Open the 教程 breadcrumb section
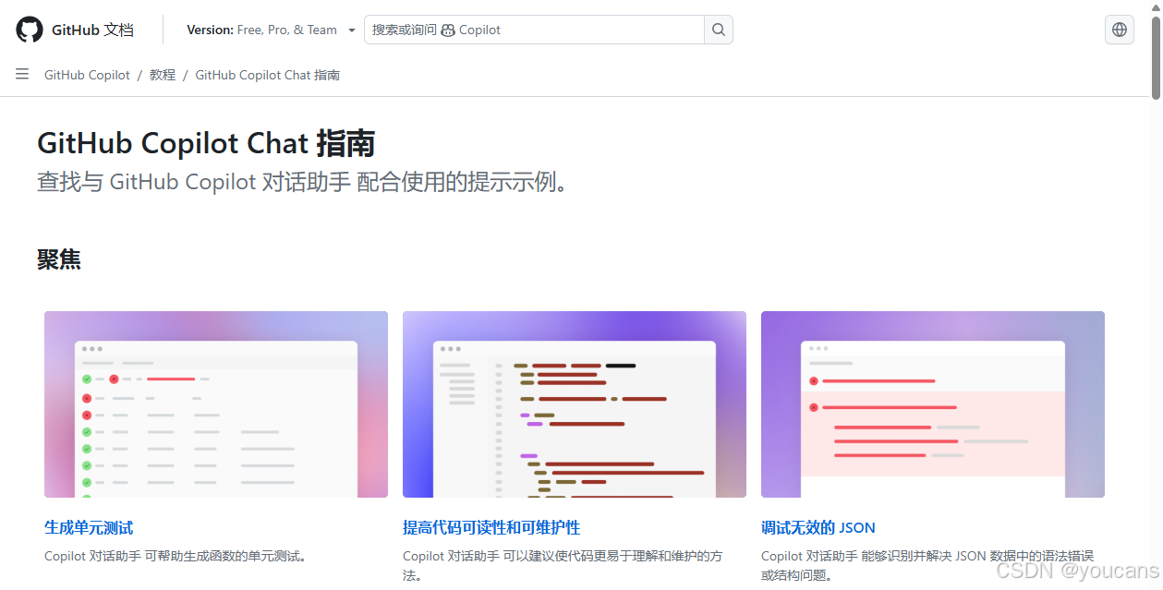 pos(162,74)
